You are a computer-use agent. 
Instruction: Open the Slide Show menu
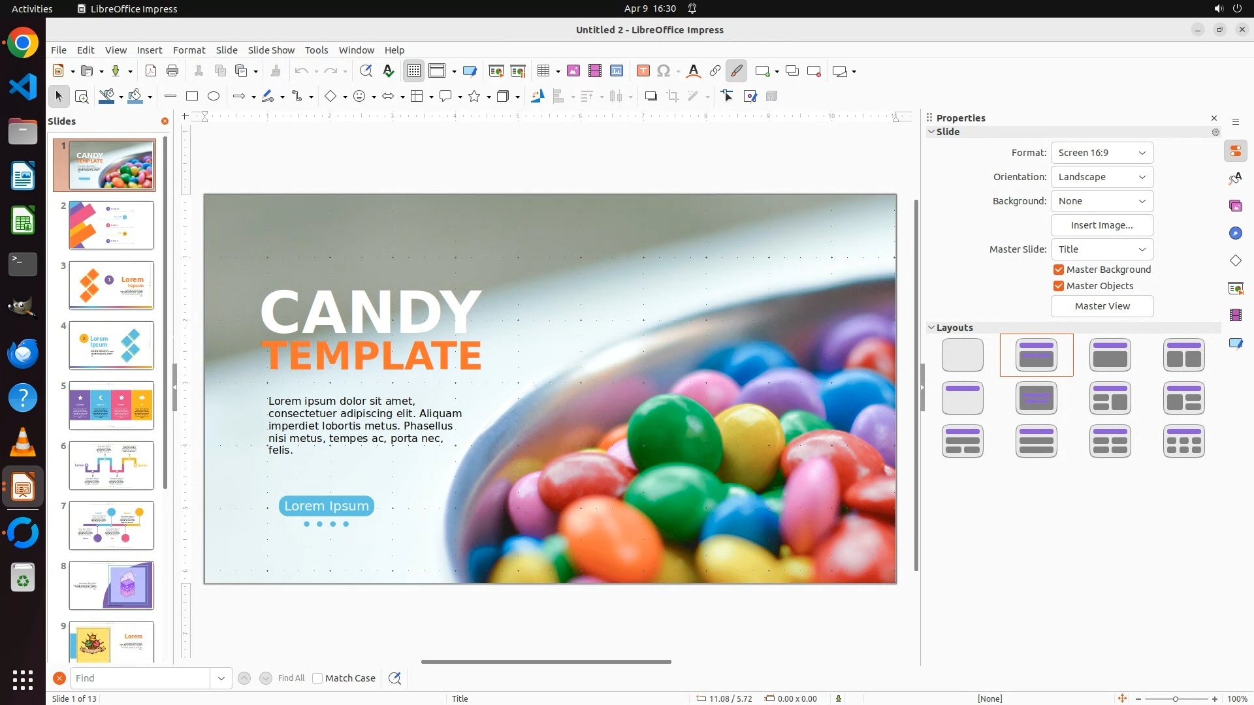271,50
